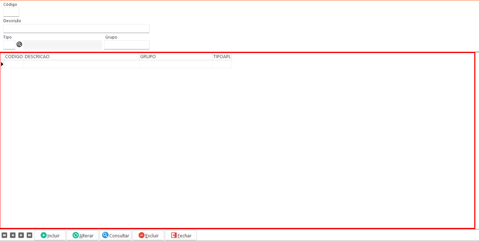Click the TIPOAPL column header
Screen dimensions: 479x241
pyautogui.click(x=222, y=57)
